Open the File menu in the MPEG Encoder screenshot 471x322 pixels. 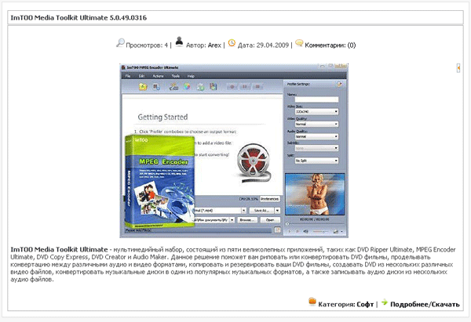128,76
